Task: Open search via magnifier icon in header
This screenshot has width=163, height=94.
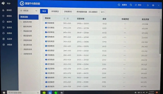Action: [131, 5]
